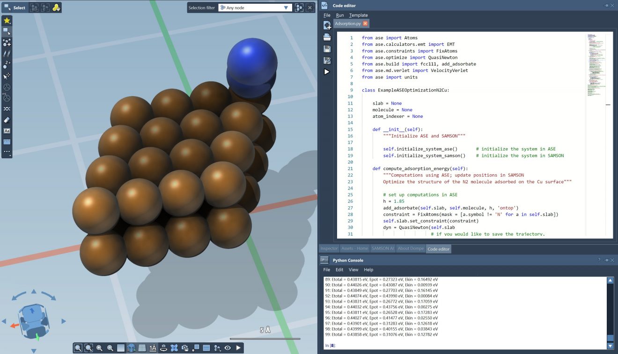
Task: Click the add atoms tool in left toolbar
Action: (x=7, y=43)
